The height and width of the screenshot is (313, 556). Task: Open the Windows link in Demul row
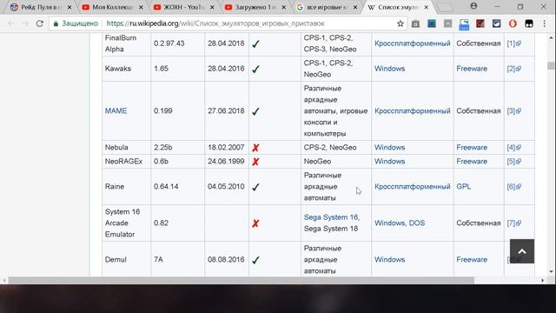pos(390,259)
